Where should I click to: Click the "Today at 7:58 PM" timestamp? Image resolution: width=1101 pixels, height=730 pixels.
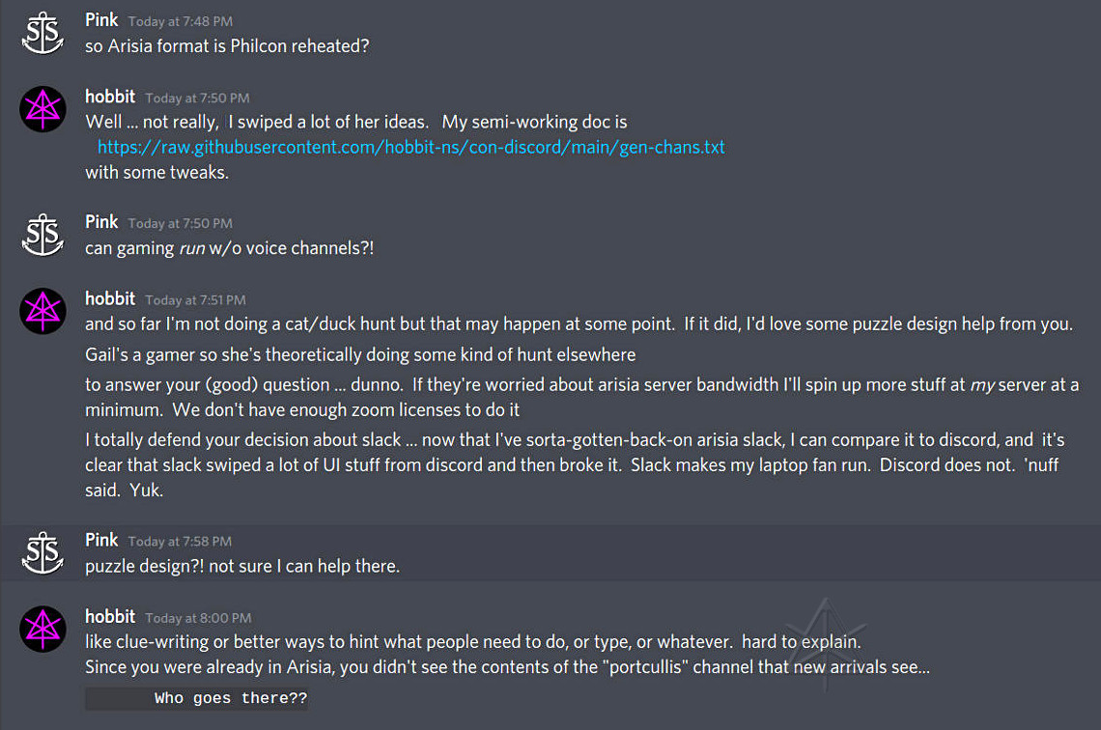click(180, 542)
